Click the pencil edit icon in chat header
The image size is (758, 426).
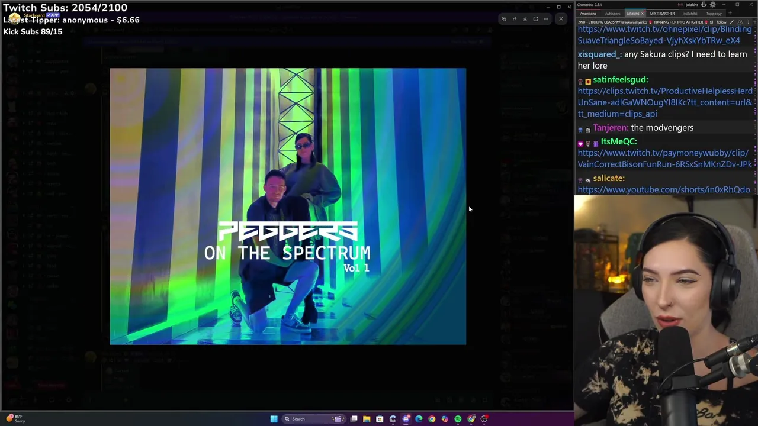pos(732,22)
